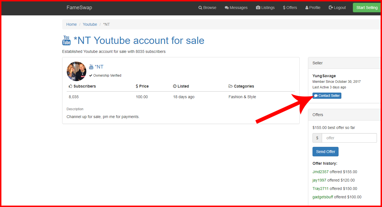Image resolution: width=382 pixels, height=207 pixels.
Task: Click the camera icon beside Listings
Action: coord(258,8)
